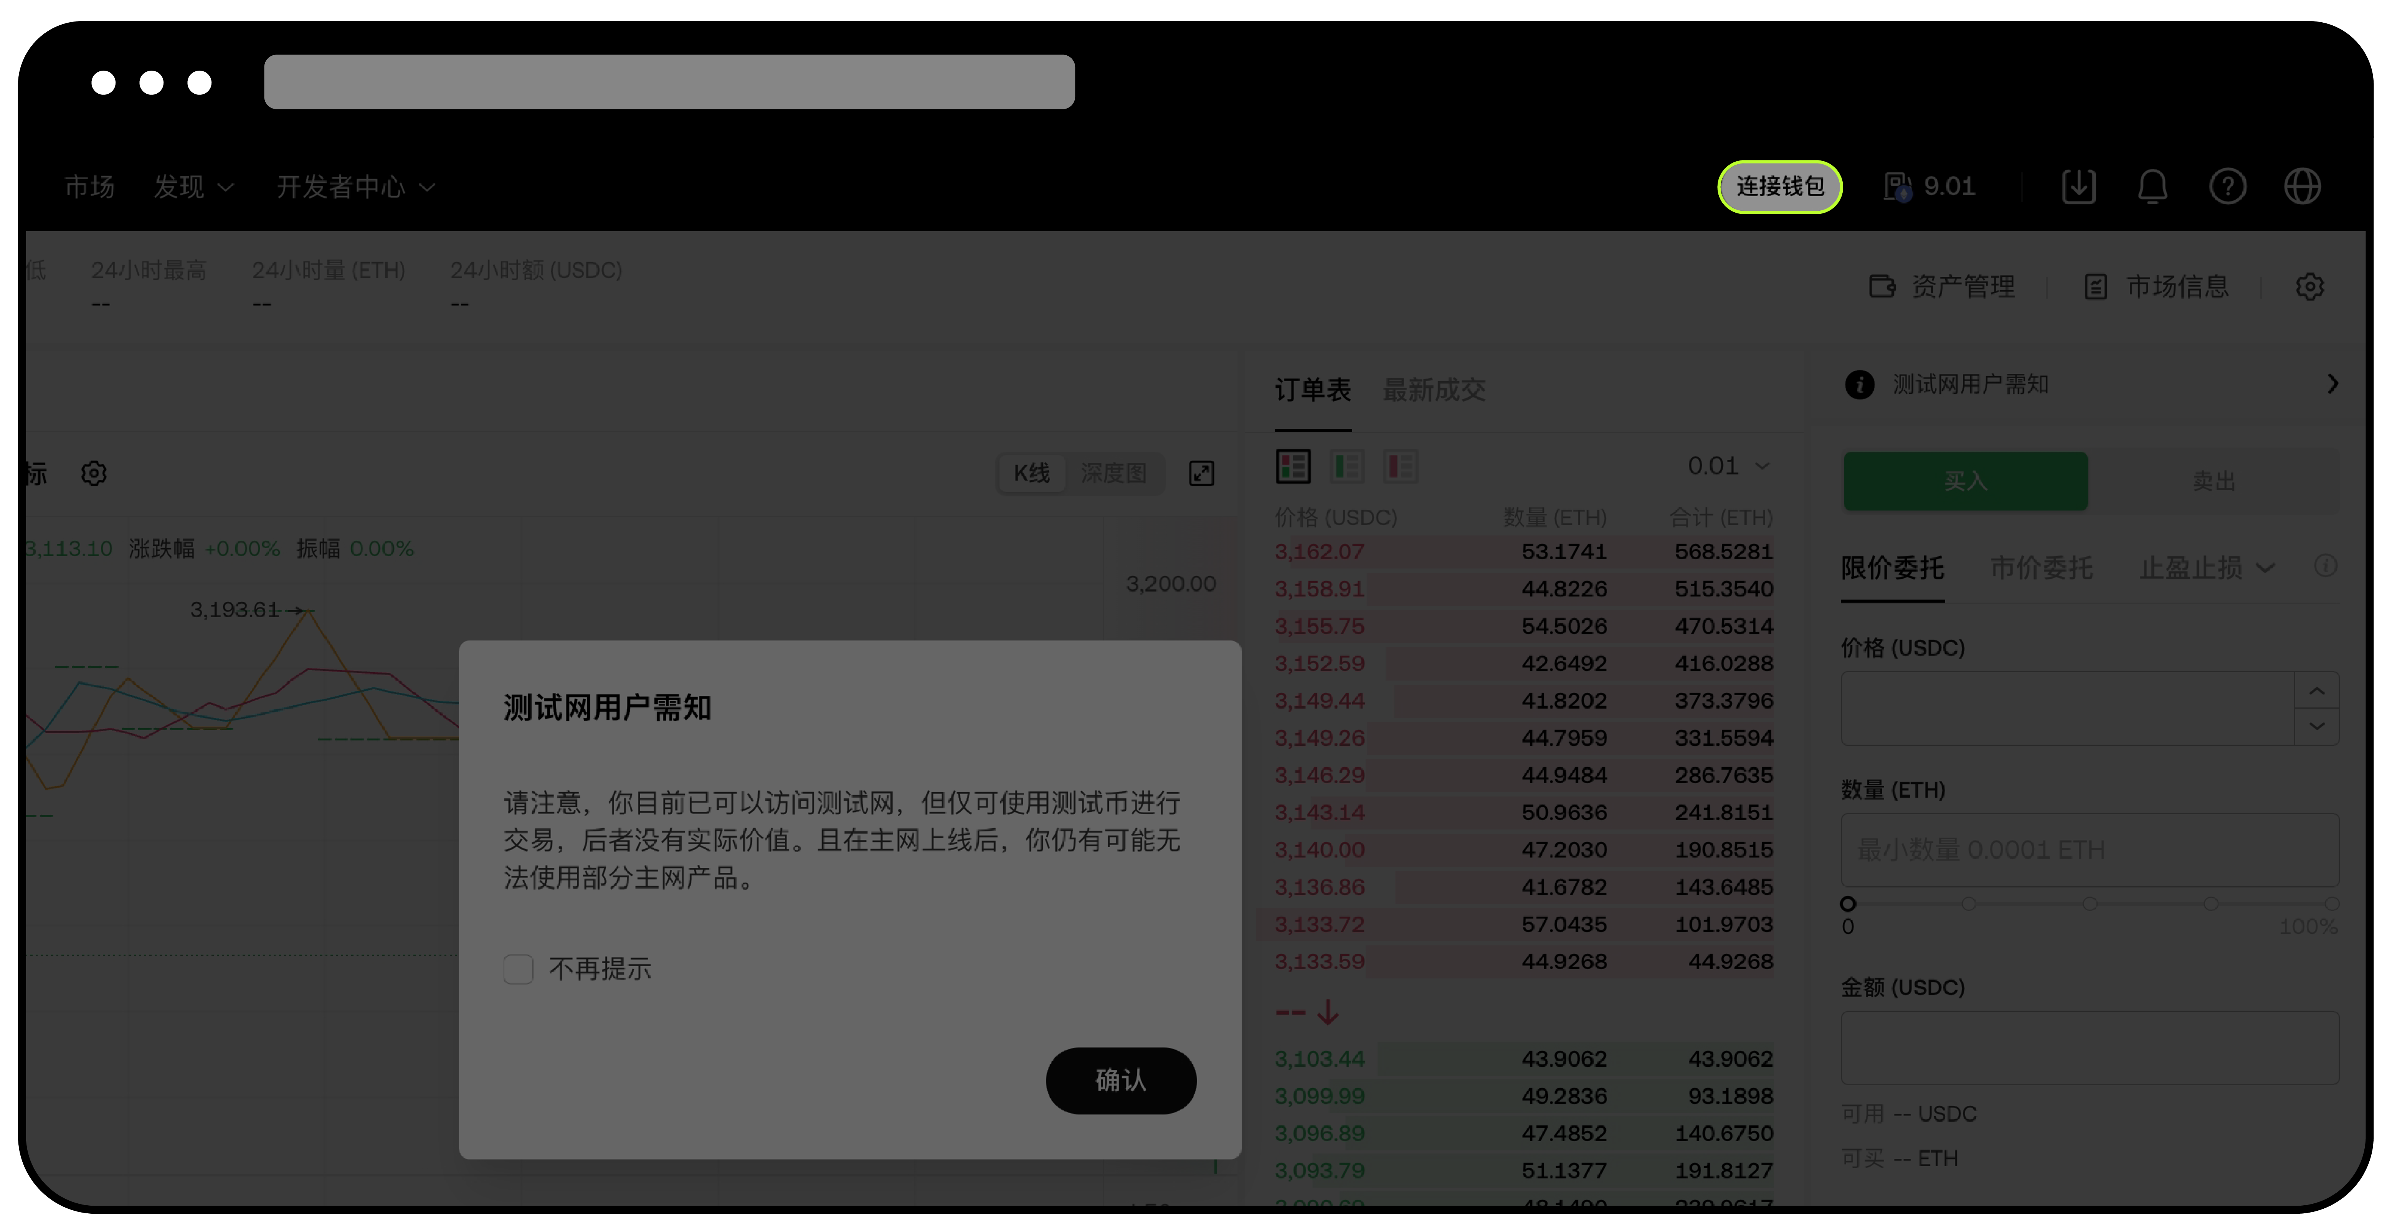
Task: Click the 可用 -- USDC balance text
Action: [1908, 1114]
